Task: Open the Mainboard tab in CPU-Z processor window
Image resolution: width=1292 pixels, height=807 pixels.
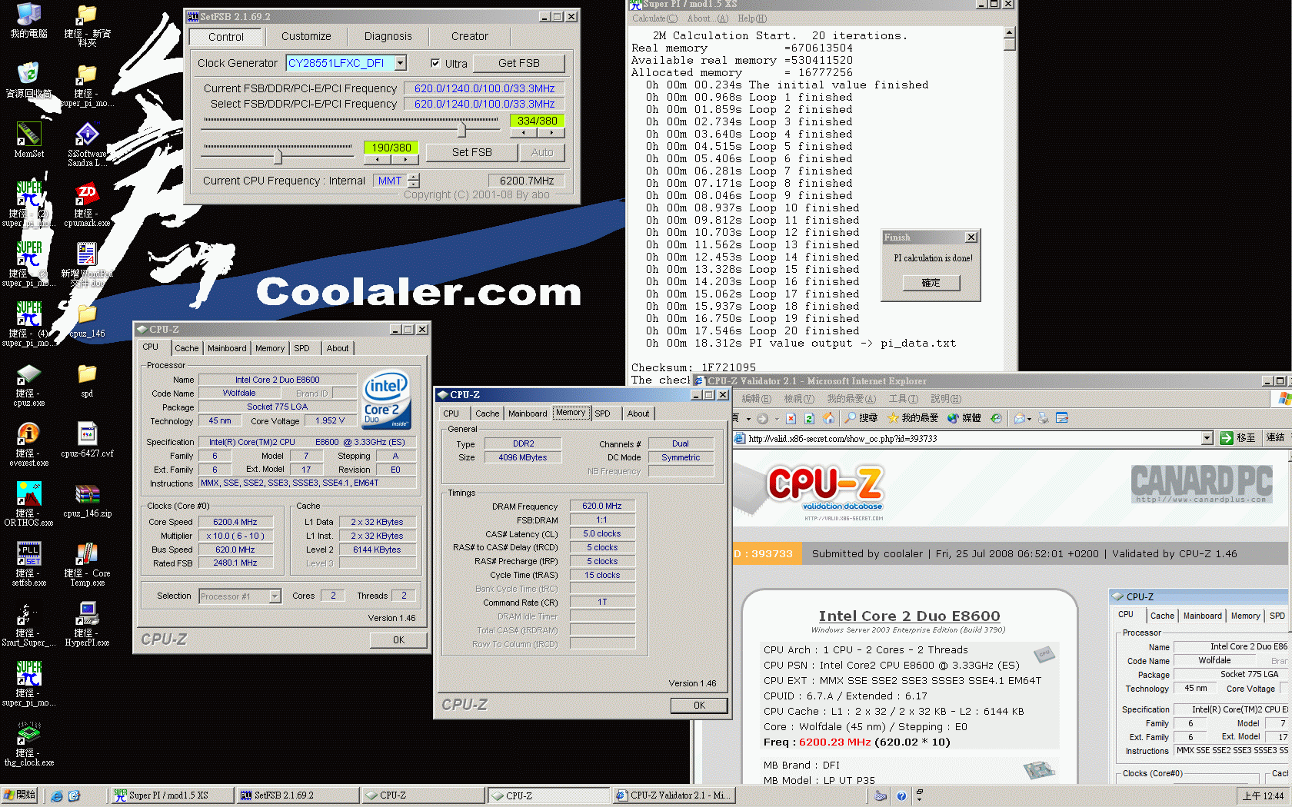Action: (227, 348)
